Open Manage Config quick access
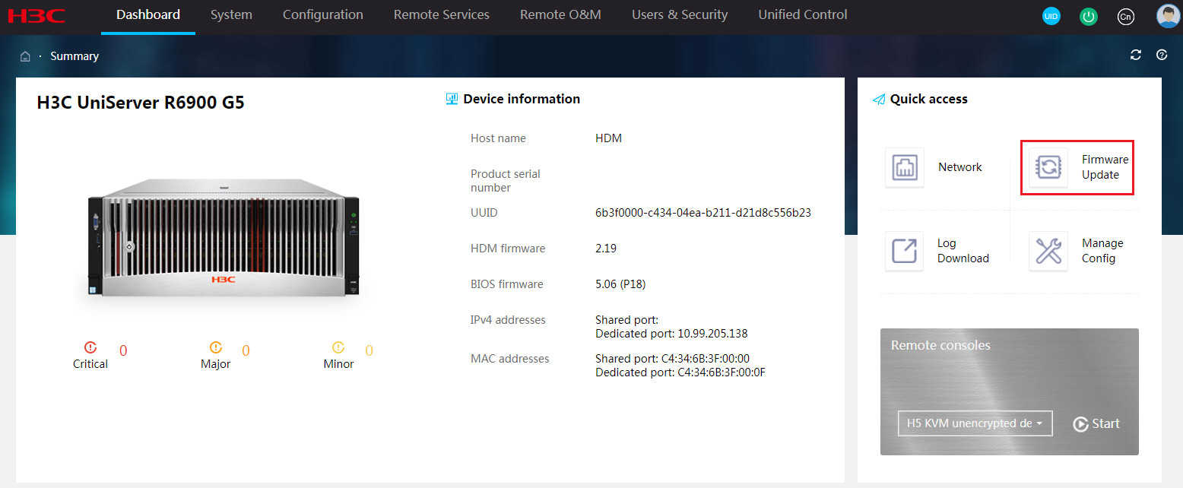 [1048, 251]
